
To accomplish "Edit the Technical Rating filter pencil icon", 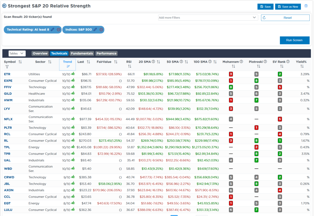I will [52, 30].
